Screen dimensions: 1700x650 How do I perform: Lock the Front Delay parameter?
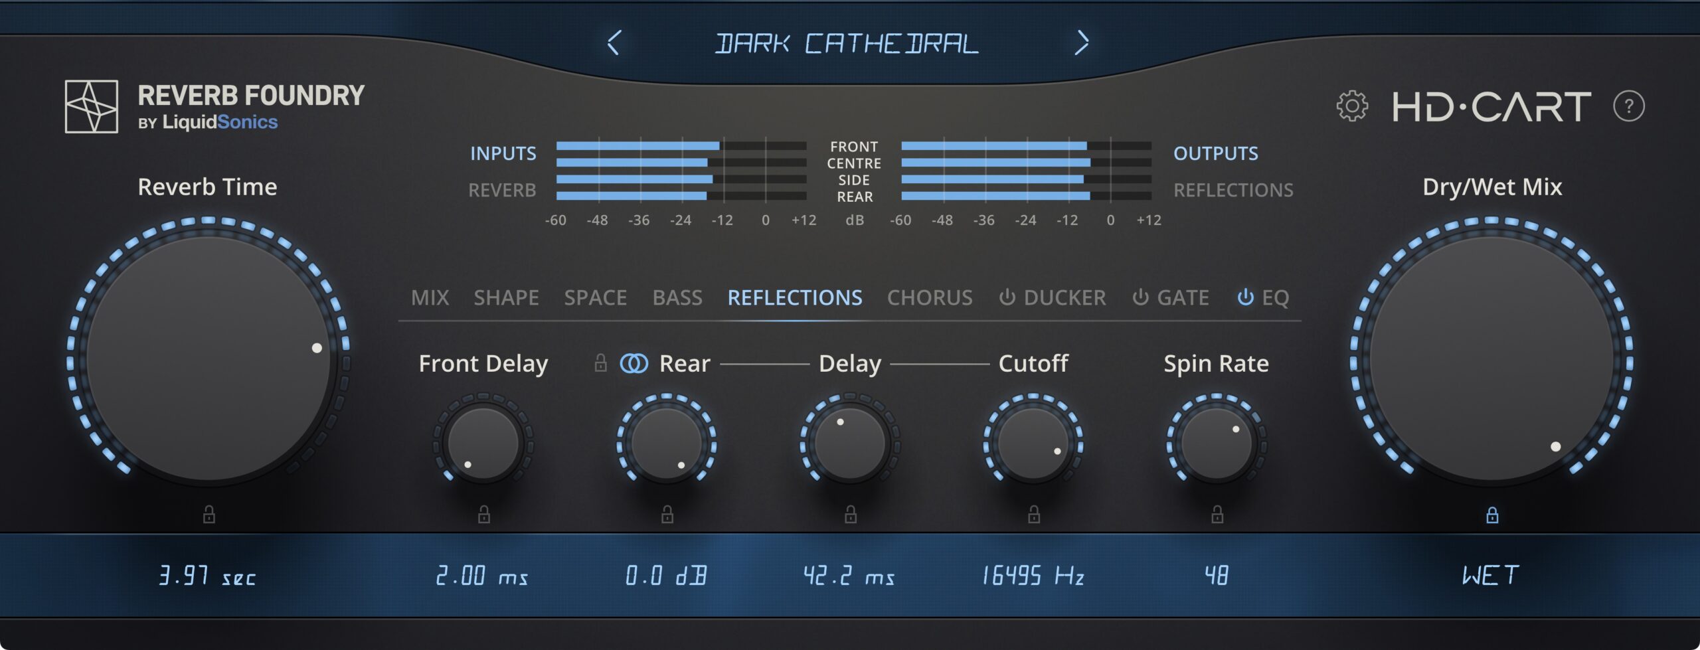[484, 514]
